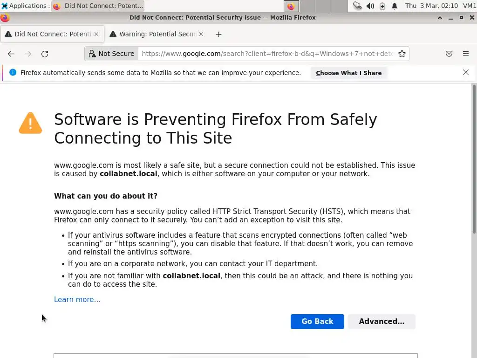This screenshot has width=477, height=358.
Task: Close the 'Warning: Potential Security' tab
Action: click(x=201, y=34)
